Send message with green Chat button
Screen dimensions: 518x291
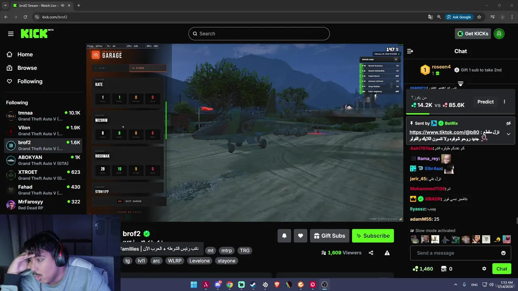(x=501, y=269)
